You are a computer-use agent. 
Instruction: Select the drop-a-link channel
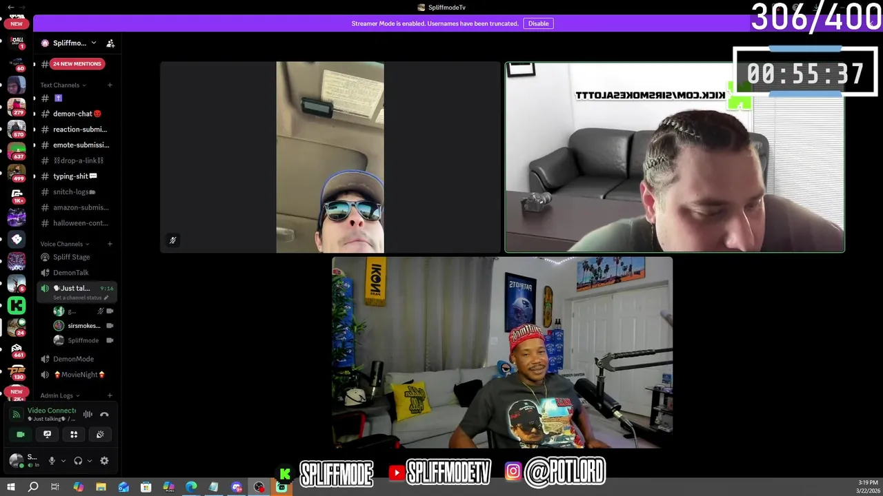click(77, 161)
